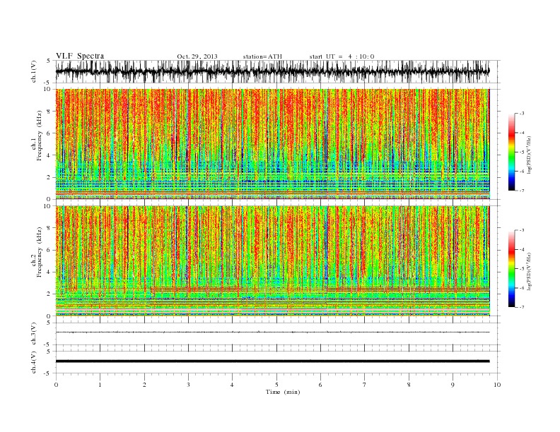Click the ch.1 voltage waveform trace panel
560x432 pixels.
(x=278, y=71)
